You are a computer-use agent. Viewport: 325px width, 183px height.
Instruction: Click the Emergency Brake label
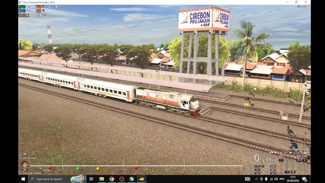pyautogui.click(x=299, y=149)
